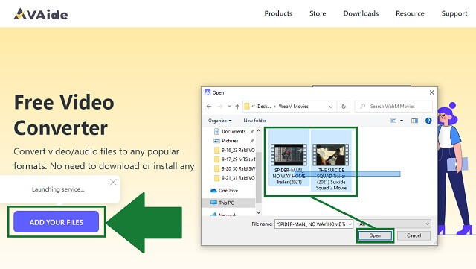
Task: Change the view layout icon
Action: point(393,121)
